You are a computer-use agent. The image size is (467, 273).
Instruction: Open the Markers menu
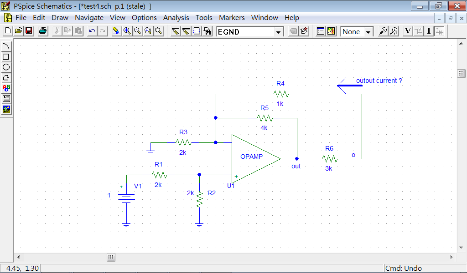(232, 18)
